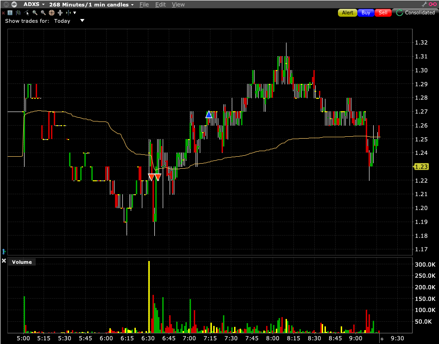Select the text annotation T tool

tap(10, 13)
